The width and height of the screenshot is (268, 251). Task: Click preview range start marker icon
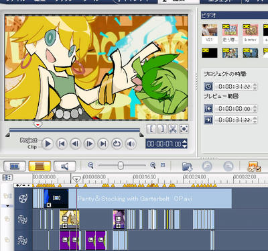tap(208, 109)
